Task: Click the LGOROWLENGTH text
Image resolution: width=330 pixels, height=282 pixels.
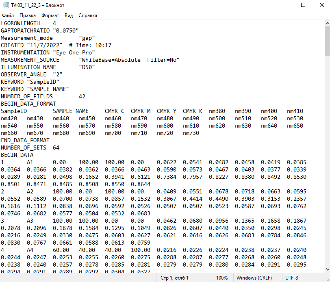Action: click(20, 23)
